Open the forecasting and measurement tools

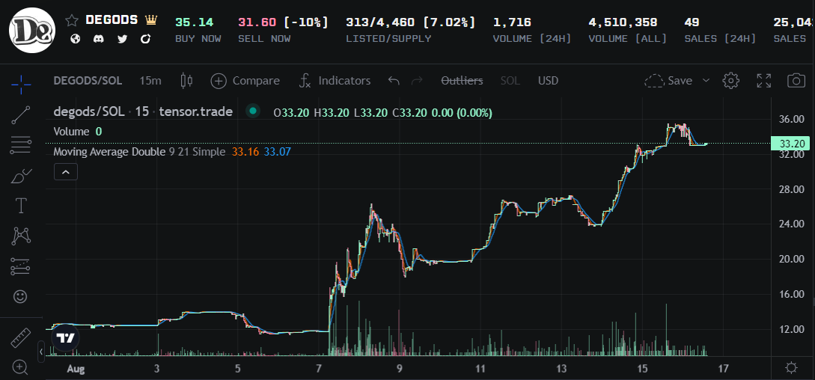pos(21,266)
